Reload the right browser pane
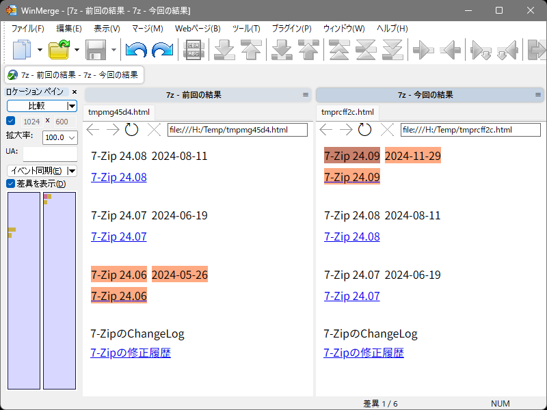Image resolution: width=547 pixels, height=410 pixels. click(x=364, y=130)
